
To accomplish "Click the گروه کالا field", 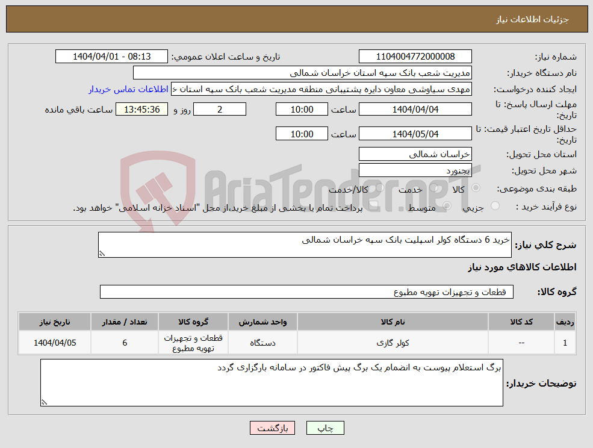I will [306, 291].
